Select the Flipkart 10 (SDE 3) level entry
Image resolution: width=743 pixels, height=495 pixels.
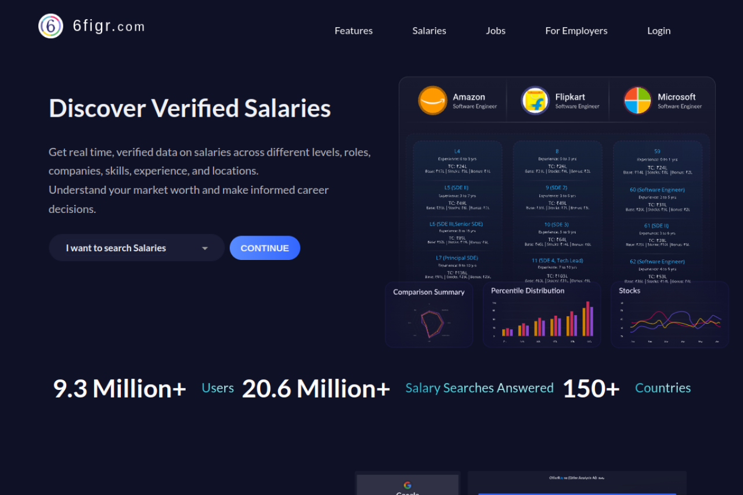[557, 225]
